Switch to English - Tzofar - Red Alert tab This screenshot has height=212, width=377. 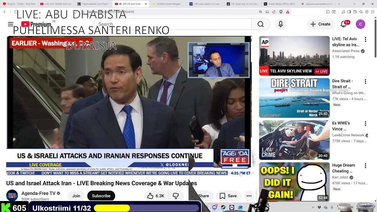[19, 4]
